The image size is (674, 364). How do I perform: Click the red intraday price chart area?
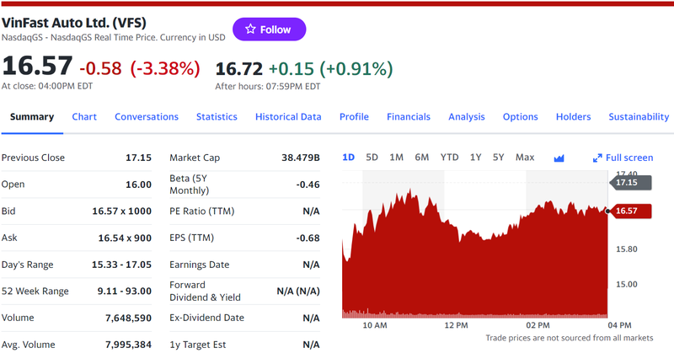click(472, 270)
